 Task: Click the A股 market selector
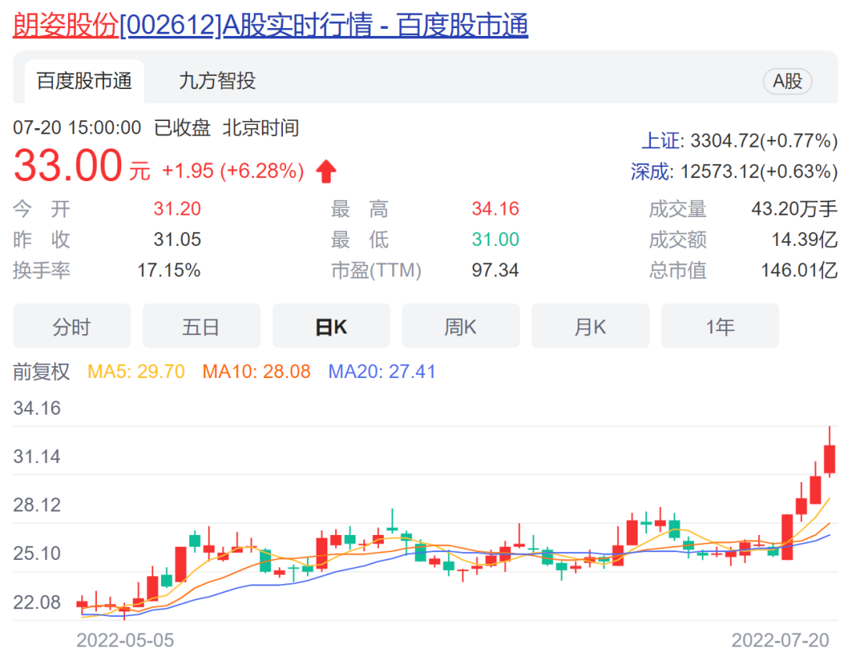tap(787, 80)
